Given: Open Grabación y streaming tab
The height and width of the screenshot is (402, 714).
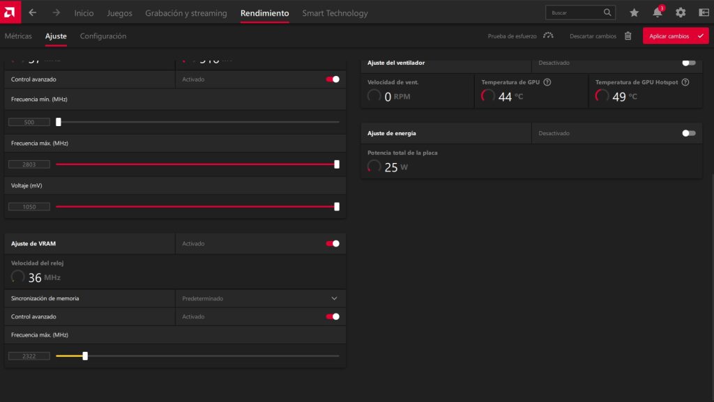Looking at the screenshot, I should point(185,13).
